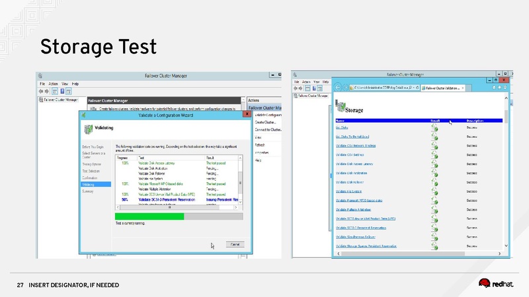Click the Validating wizard header icon

89,129
